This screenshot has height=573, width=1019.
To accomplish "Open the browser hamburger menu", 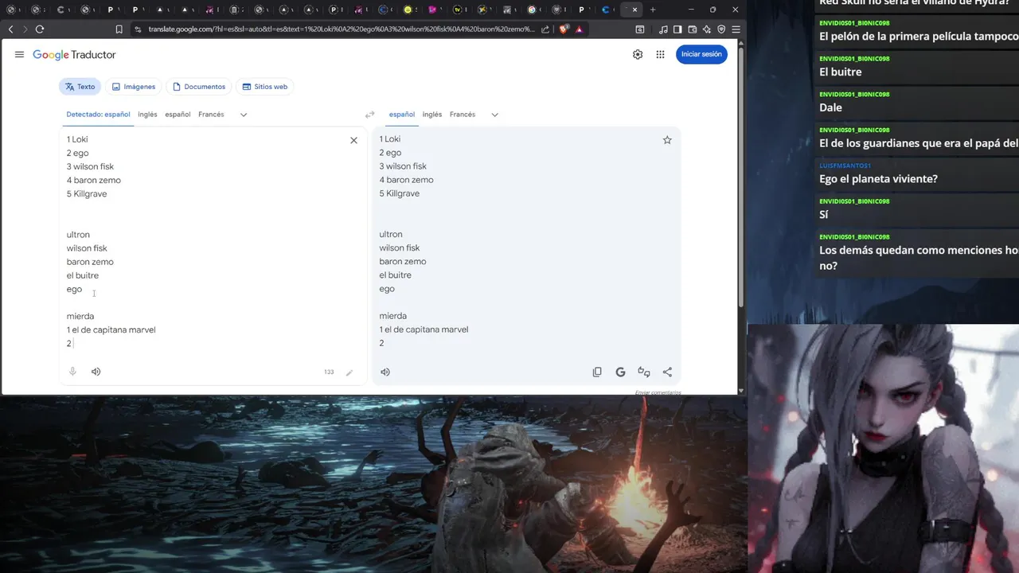I will click(x=736, y=29).
